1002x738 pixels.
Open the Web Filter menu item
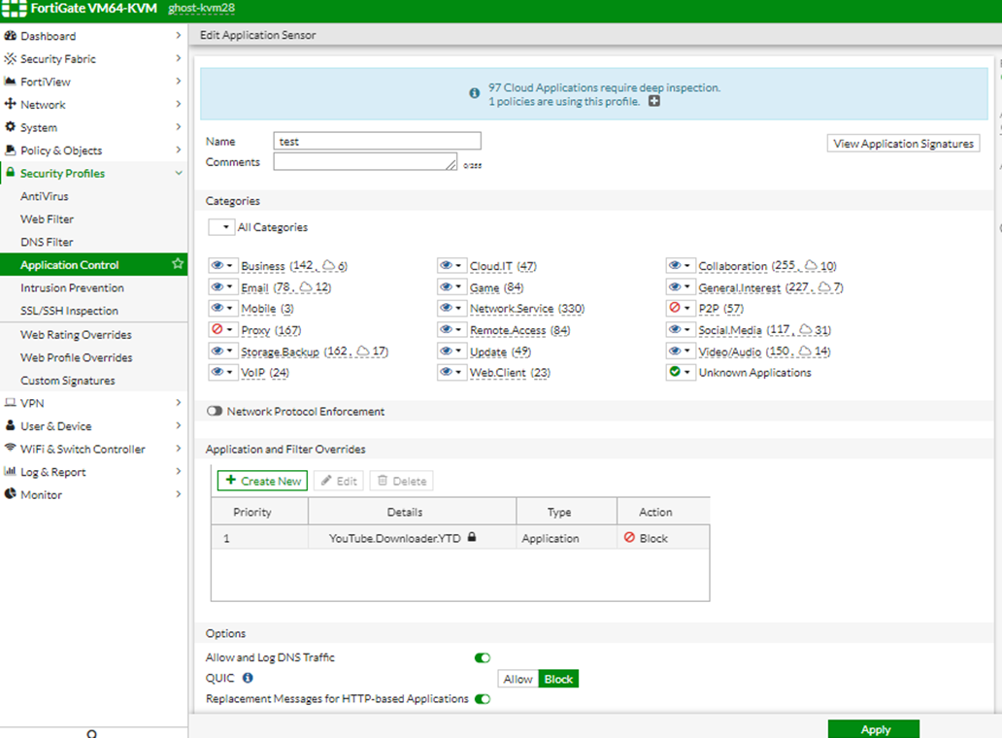47,219
